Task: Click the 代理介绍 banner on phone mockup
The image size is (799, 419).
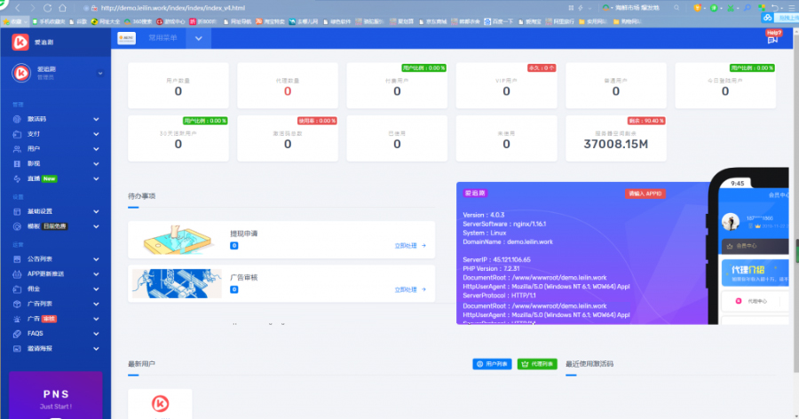Action: tap(755, 273)
